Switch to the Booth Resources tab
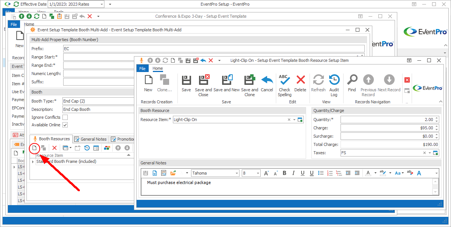The width and height of the screenshot is (451, 227). point(51,139)
